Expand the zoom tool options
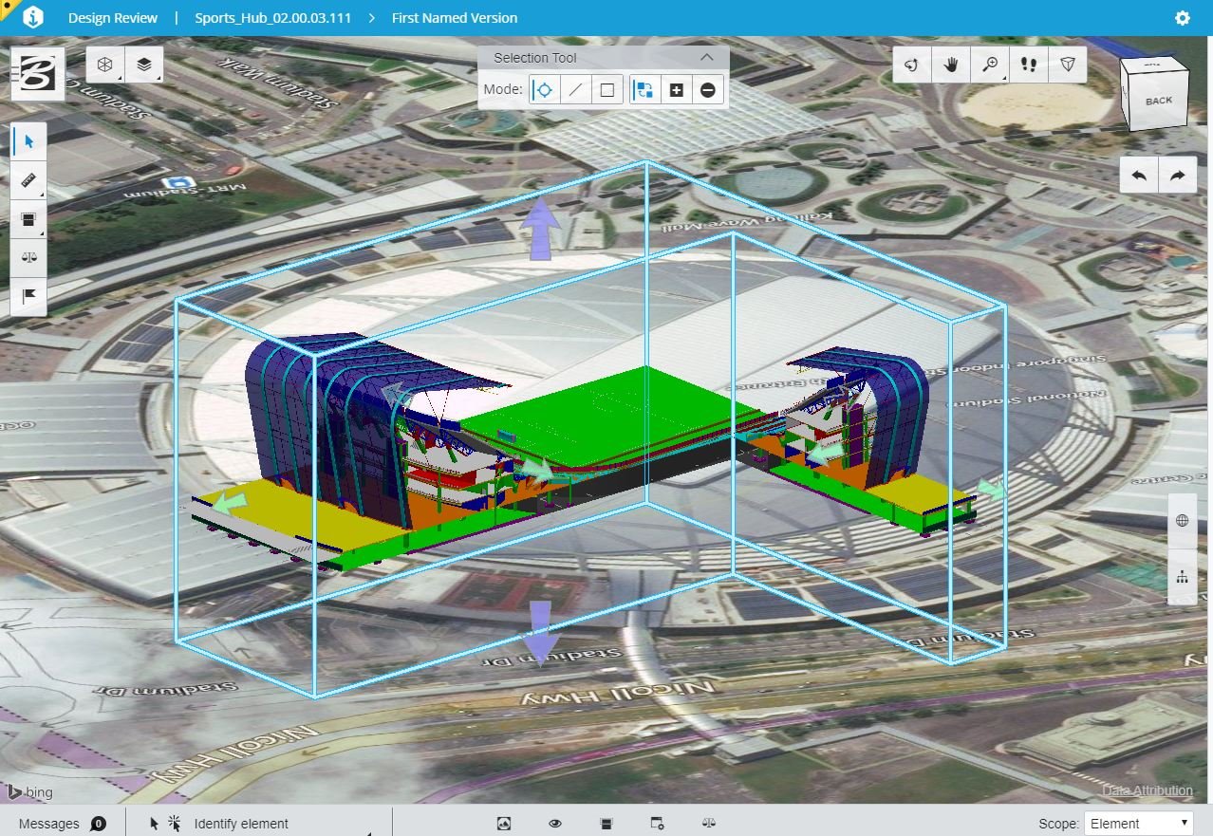1213x836 pixels. (990, 65)
